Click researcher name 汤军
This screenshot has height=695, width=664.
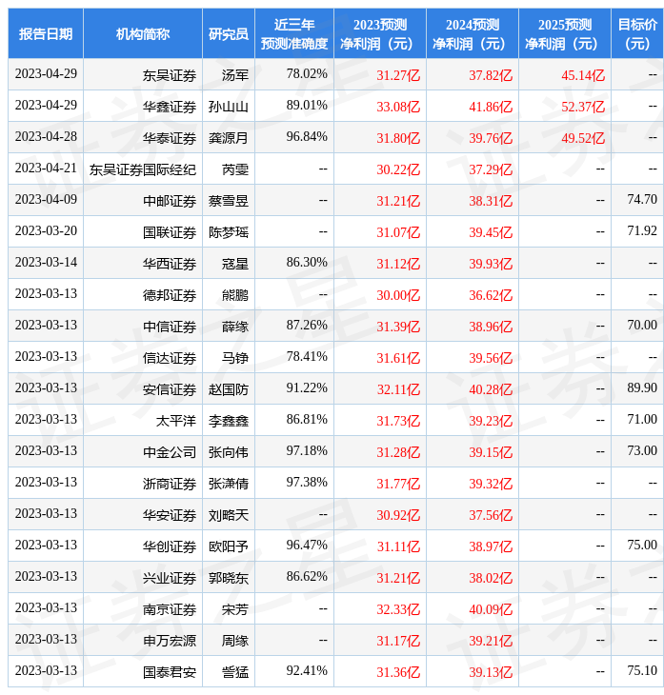point(235,75)
